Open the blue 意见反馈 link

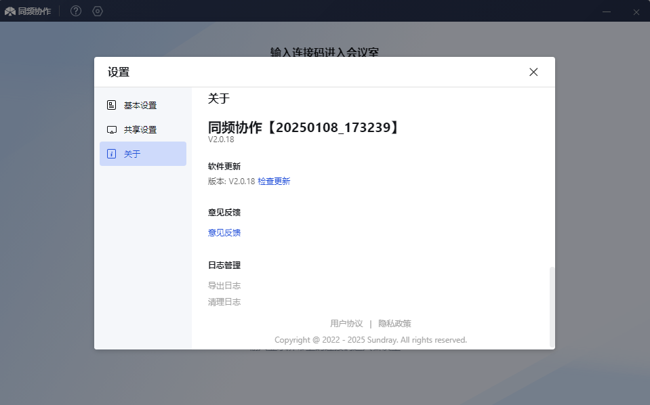click(x=224, y=233)
